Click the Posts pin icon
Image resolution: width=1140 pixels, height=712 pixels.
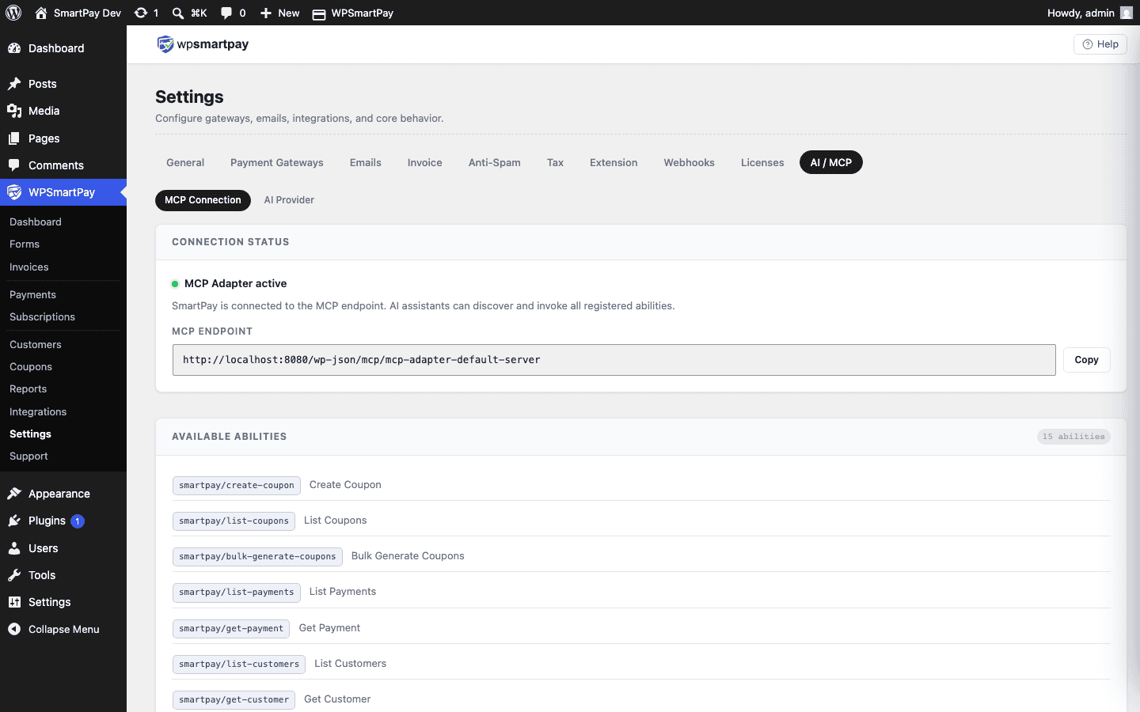(x=14, y=84)
